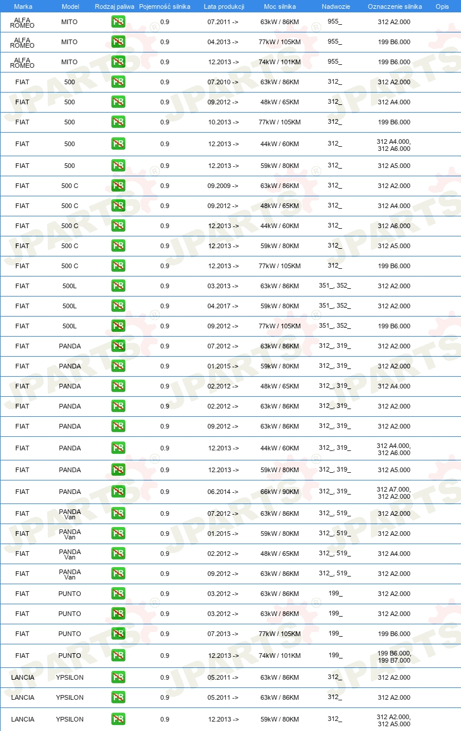Click production date cell '03.2013 ->'
Viewport: 461px width, 731px height.
pyautogui.click(x=223, y=286)
